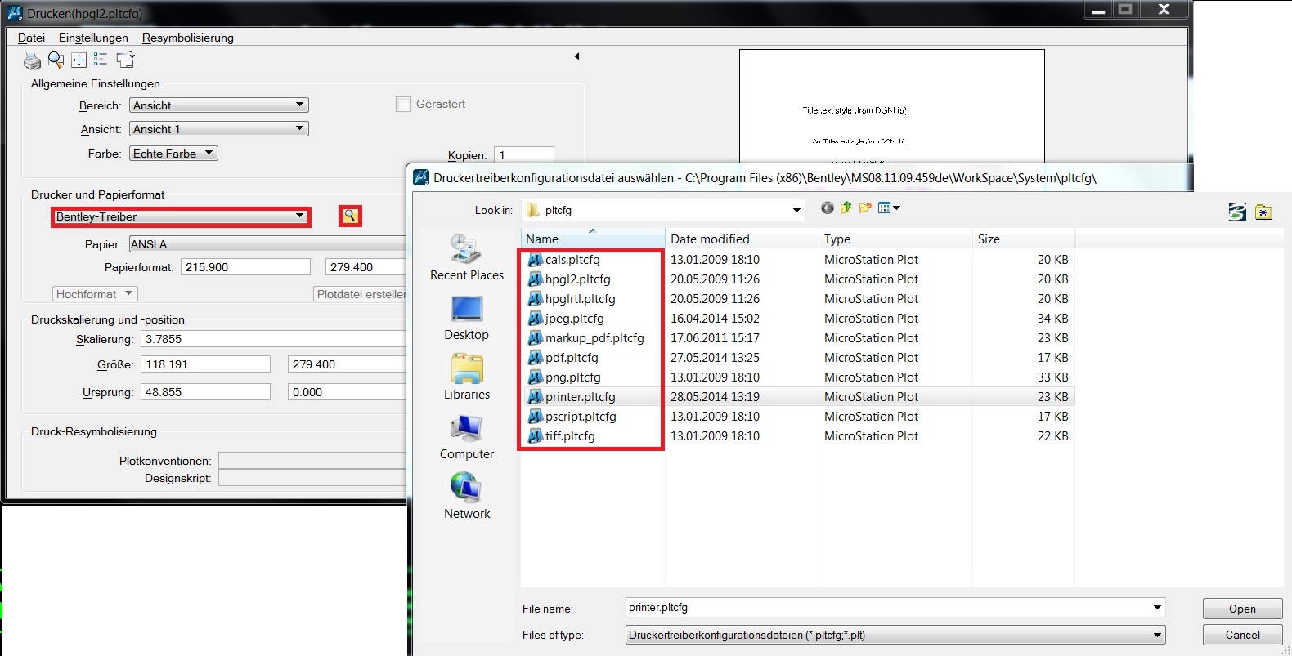The image size is (1292, 656).
Task: Click the Bentley configuration icon at top right
Action: coord(1237,212)
